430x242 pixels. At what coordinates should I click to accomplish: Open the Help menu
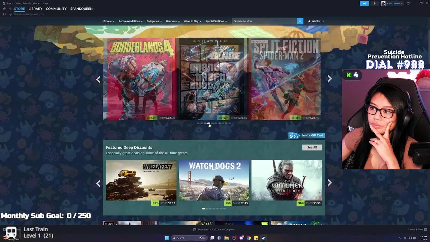45,3
